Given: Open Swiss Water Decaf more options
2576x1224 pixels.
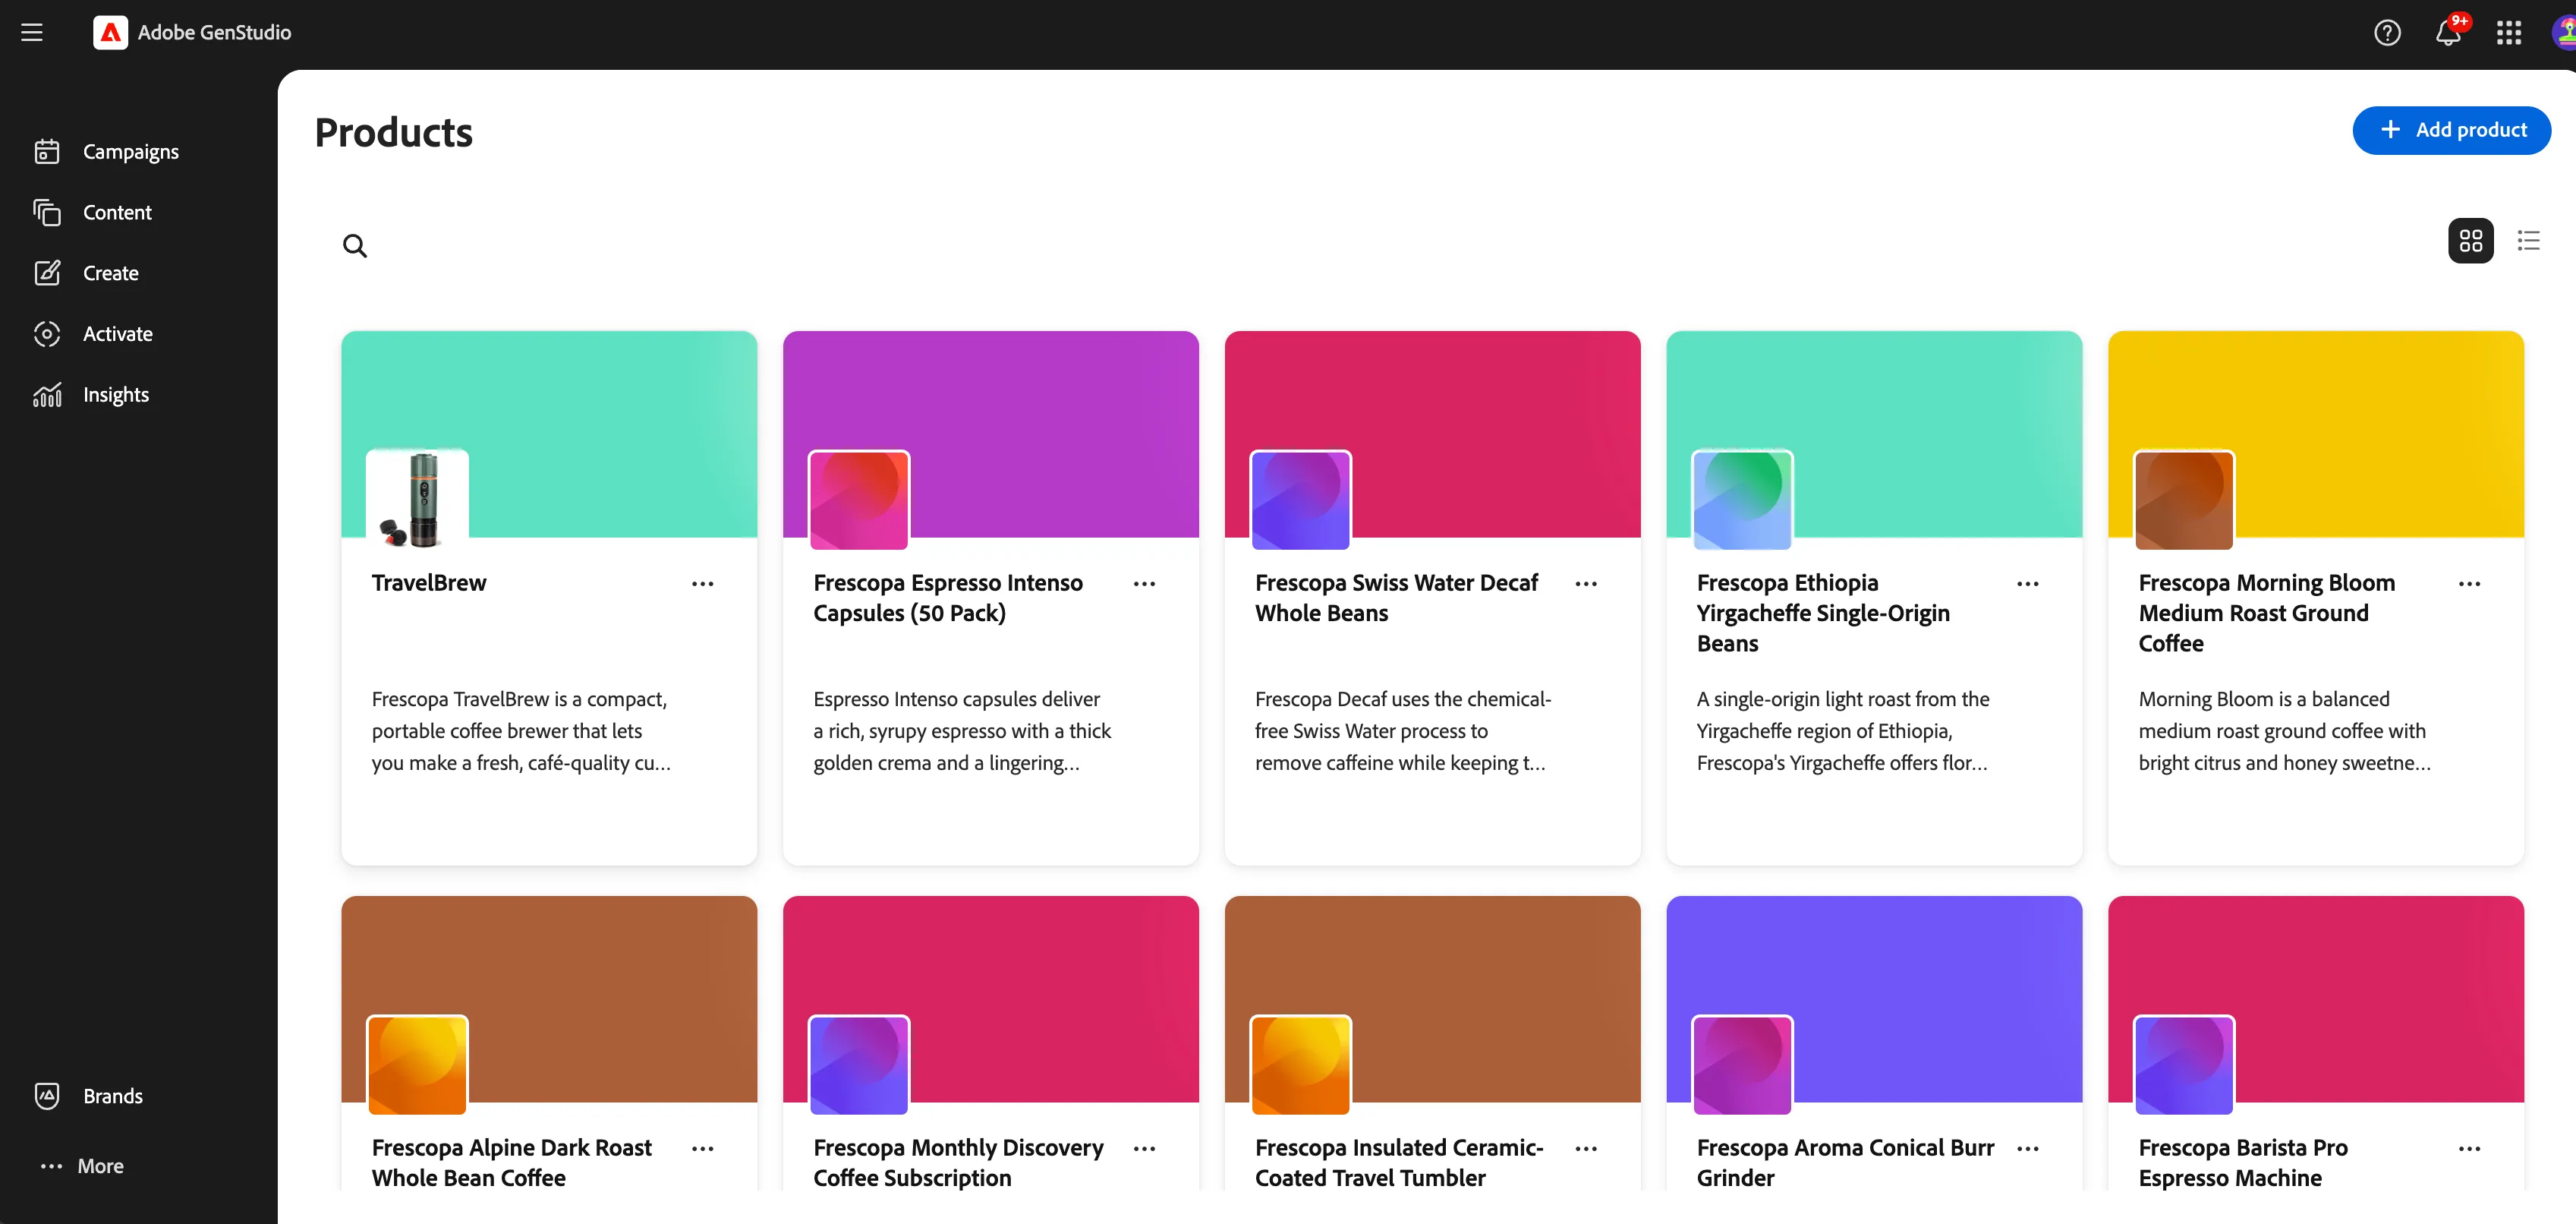Looking at the screenshot, I should [x=1586, y=583].
